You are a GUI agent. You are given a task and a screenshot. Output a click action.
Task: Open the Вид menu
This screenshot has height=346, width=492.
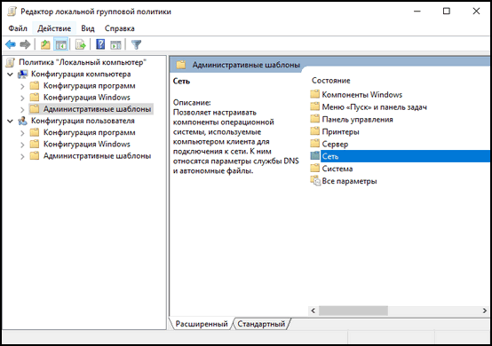pyautogui.click(x=88, y=28)
